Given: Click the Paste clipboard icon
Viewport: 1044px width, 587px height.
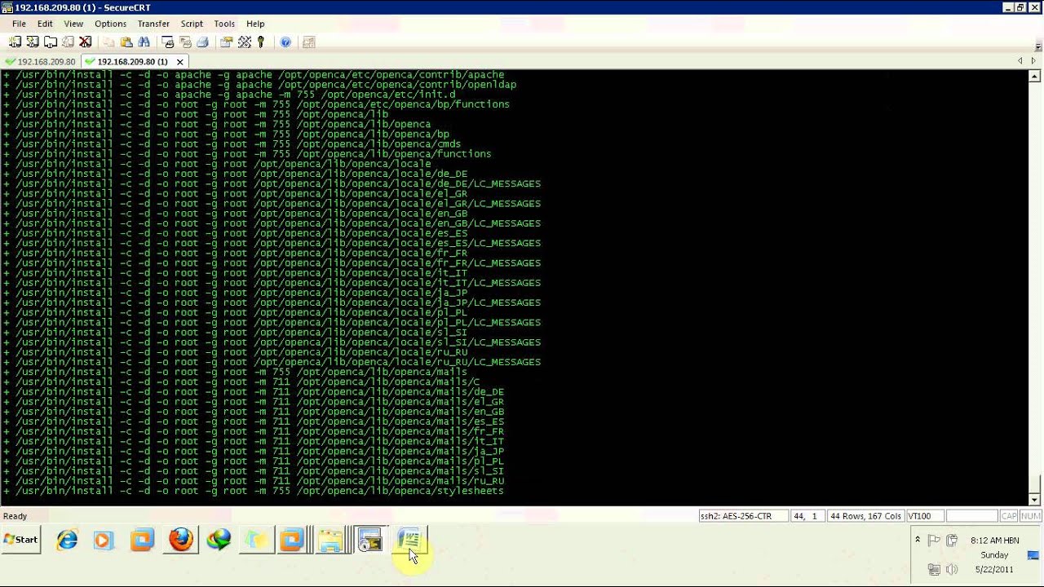Looking at the screenshot, I should pyautogui.click(x=126, y=42).
